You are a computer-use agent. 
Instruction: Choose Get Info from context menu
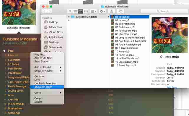[47, 76]
